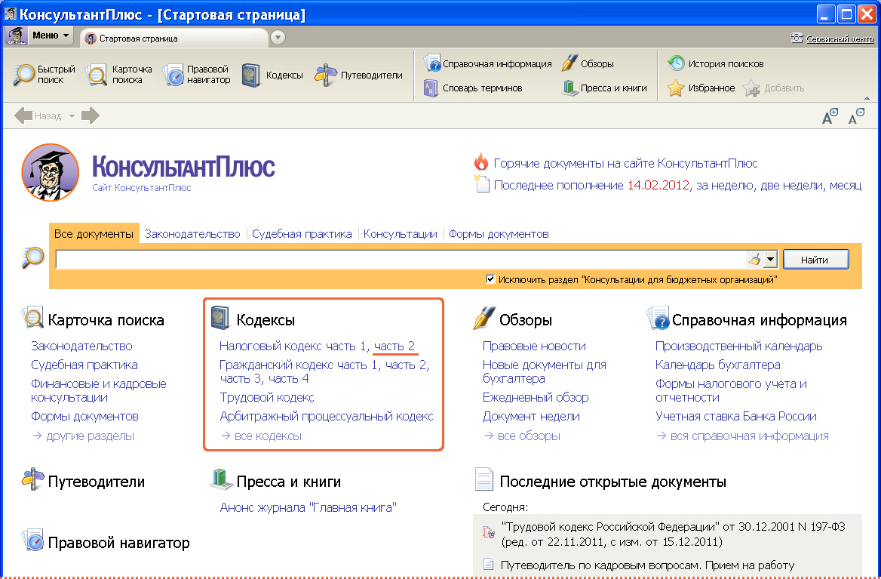
Task: Click the new document icon near Последнее пополнение
Action: (x=481, y=184)
